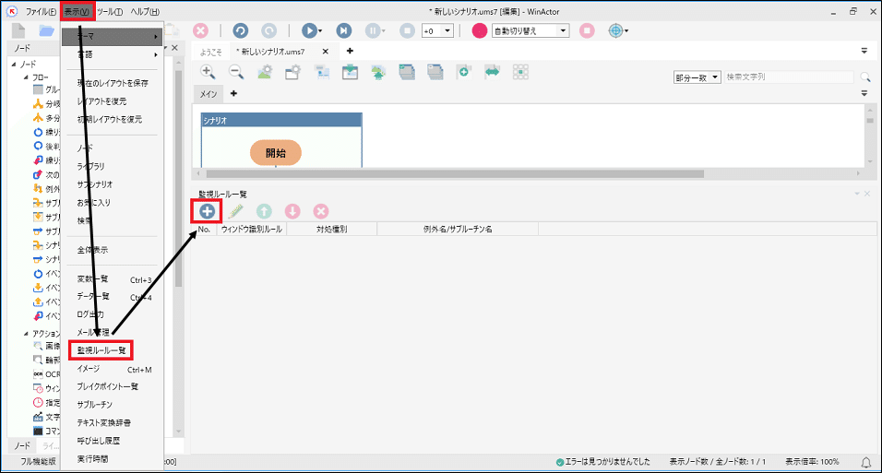Switch to ノード tab at bottom left
This screenshot has height=473, width=882.
(22, 445)
